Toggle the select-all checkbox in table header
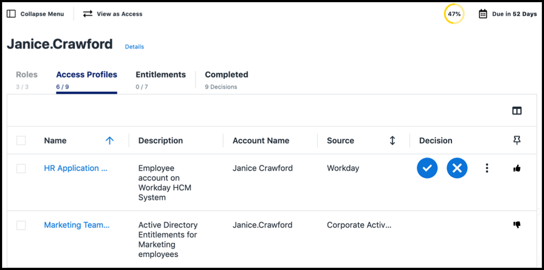This screenshot has width=544, height=270. point(21,140)
